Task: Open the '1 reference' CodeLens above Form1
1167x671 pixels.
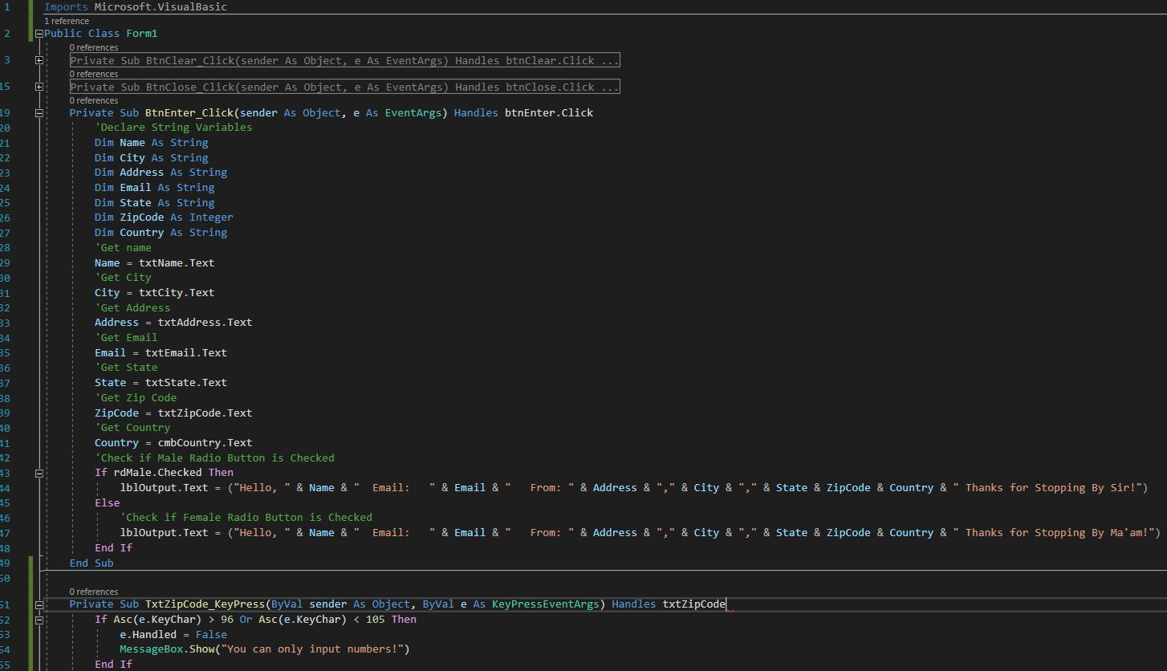Action: pyautogui.click(x=67, y=20)
